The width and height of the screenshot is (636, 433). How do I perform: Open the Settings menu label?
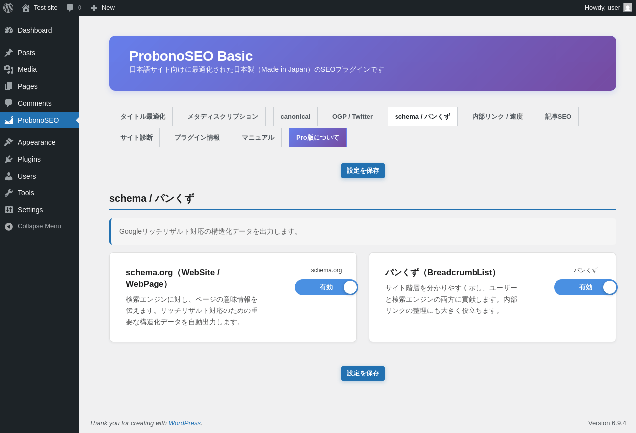click(x=30, y=210)
